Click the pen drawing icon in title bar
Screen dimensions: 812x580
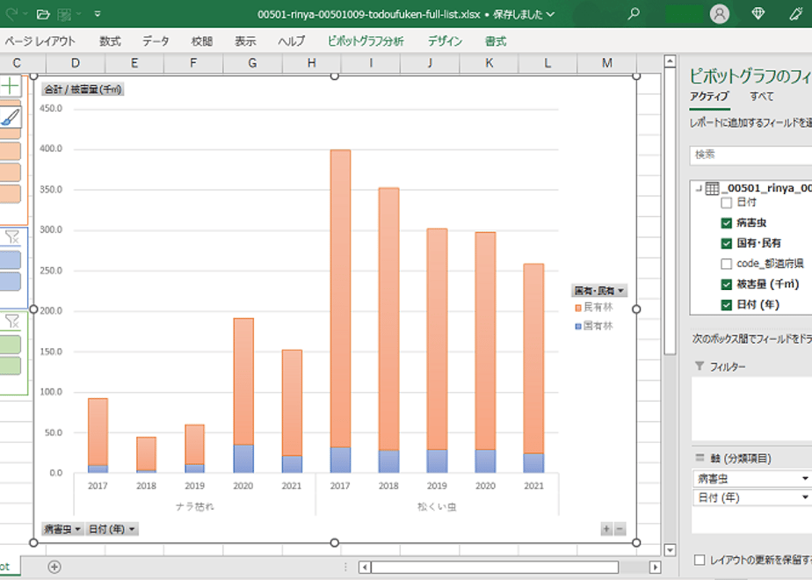(796, 14)
